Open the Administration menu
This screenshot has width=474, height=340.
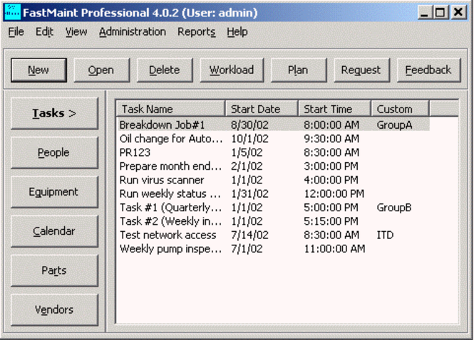click(133, 32)
